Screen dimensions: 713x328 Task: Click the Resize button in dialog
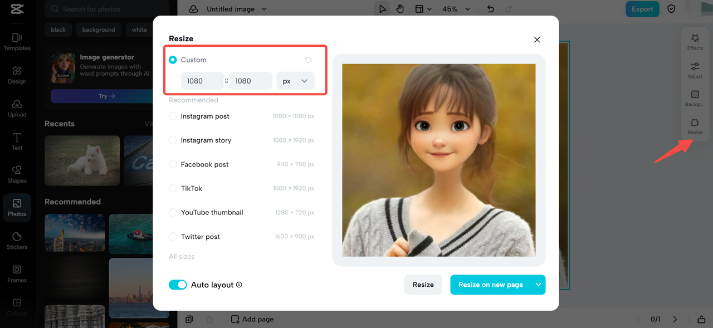pos(423,285)
